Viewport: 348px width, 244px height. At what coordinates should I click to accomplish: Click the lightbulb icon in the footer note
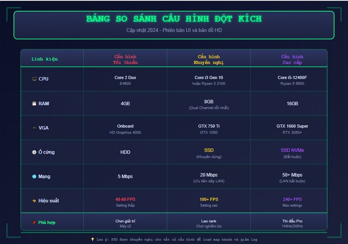[x=92, y=239]
